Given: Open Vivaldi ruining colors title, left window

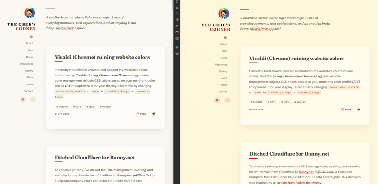Looking at the screenshot, I should pyautogui.click(x=102, y=57).
